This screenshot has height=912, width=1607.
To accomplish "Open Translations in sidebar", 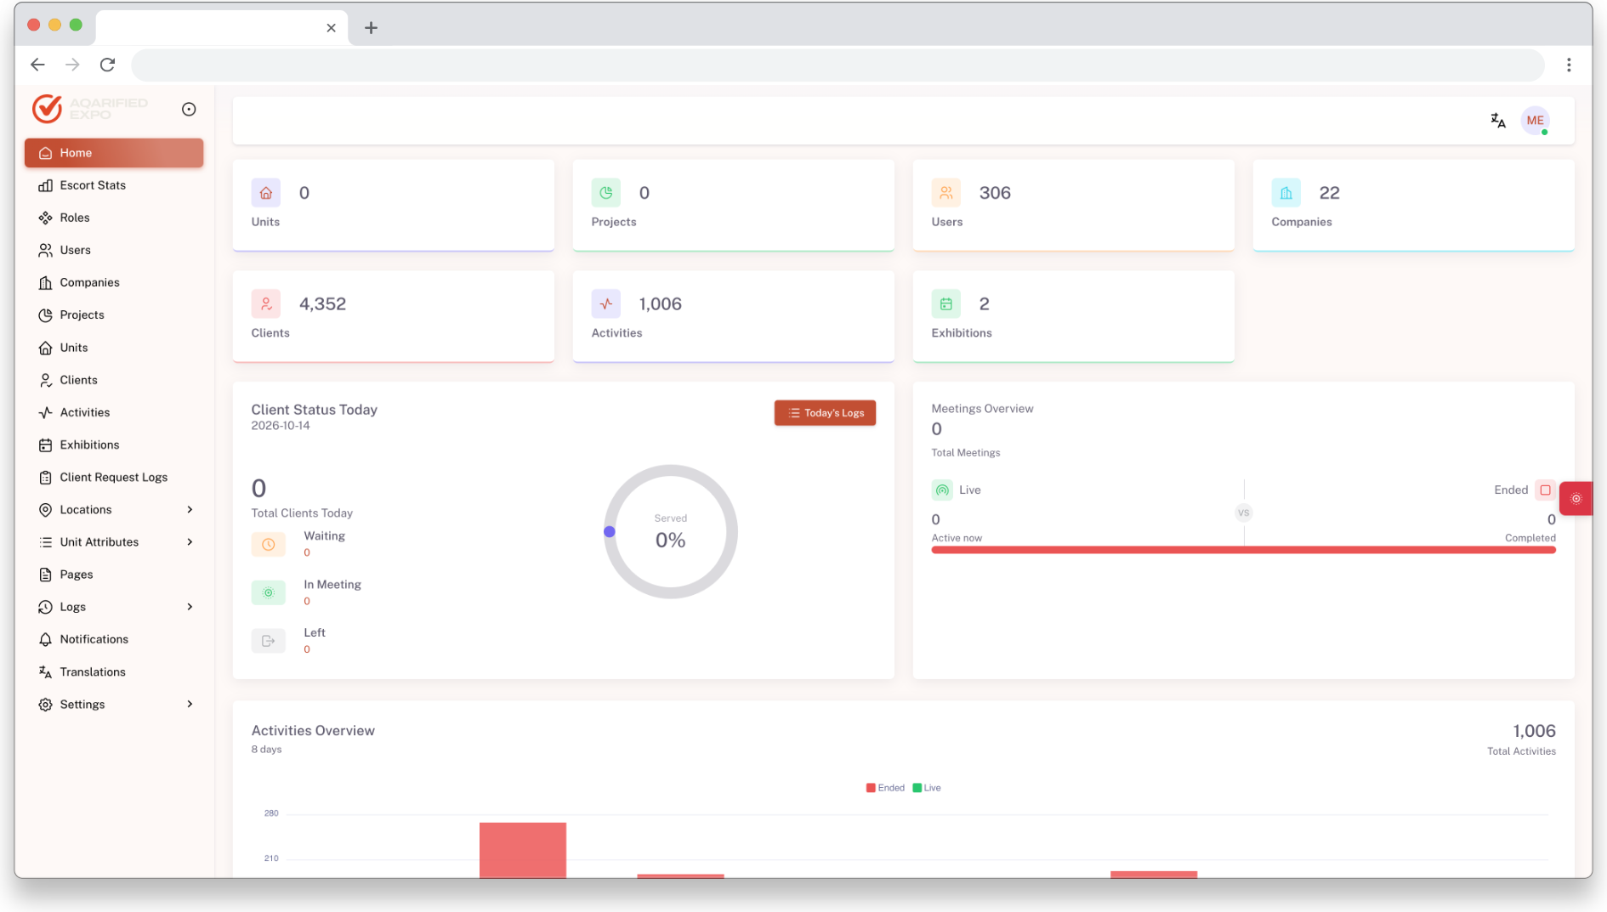I will (x=114, y=672).
